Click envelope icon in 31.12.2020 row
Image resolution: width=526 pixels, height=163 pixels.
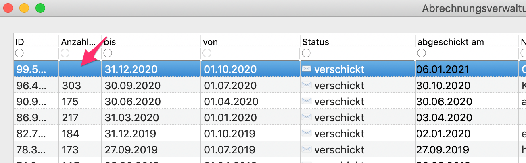click(307, 69)
